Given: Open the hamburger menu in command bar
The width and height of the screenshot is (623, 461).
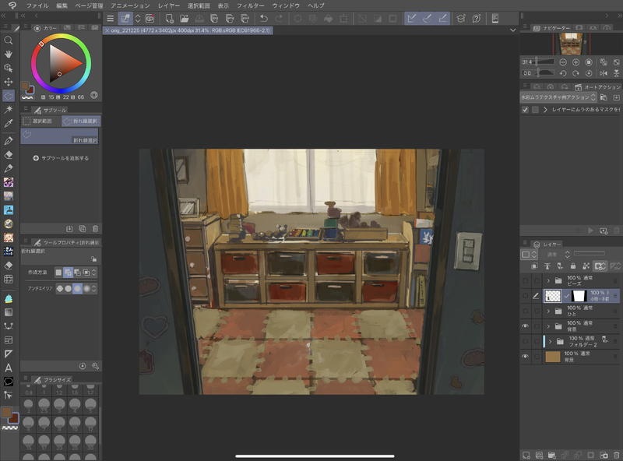Looking at the screenshot, I should tap(110, 18).
